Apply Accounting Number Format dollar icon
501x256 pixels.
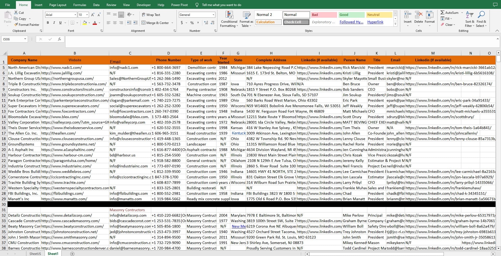[x=182, y=23]
